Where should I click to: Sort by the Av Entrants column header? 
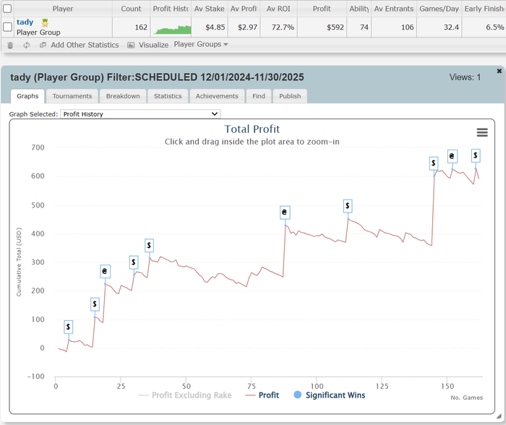tap(394, 9)
